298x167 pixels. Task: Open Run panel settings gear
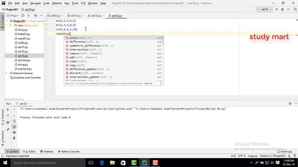click(x=290, y=103)
